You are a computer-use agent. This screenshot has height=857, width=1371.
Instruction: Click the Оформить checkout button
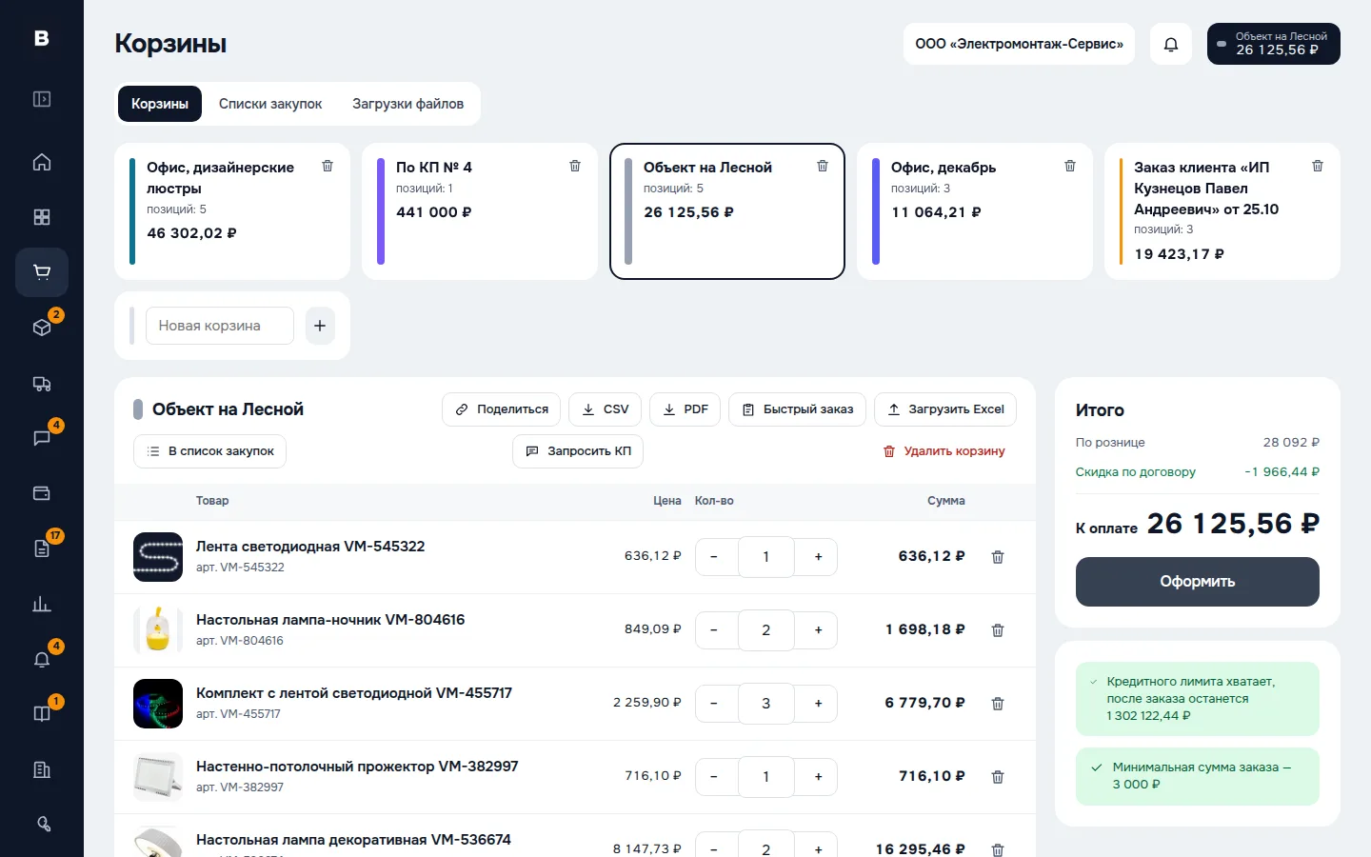[1198, 582]
